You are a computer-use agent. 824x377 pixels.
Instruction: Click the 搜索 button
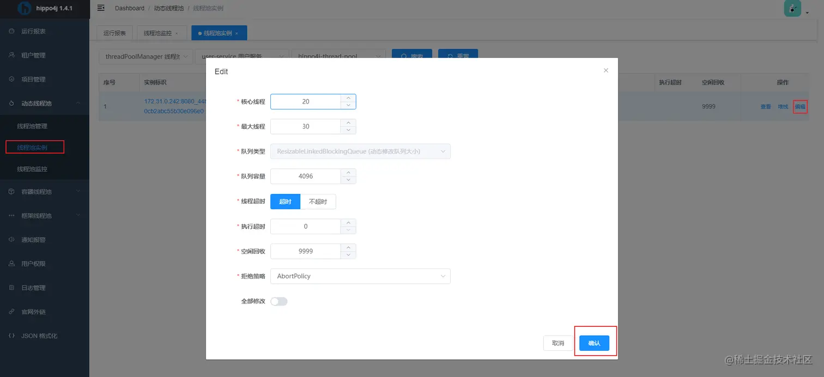tap(412, 57)
